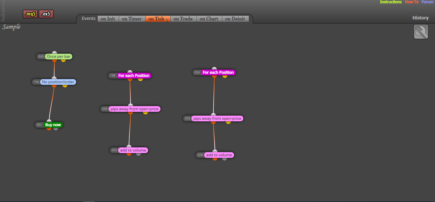Click input connector atop Once per bar
The width and height of the screenshot is (435, 202).
point(54,53)
